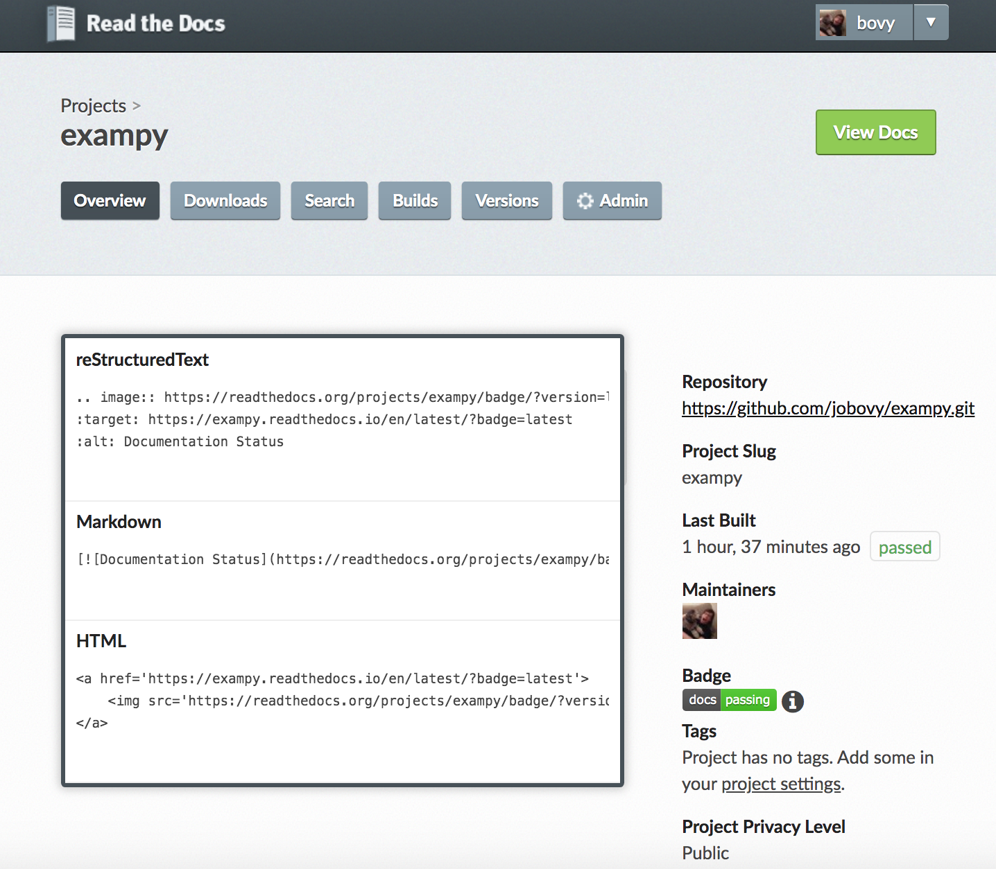Switch to the Builds tab
Image resolution: width=996 pixels, height=869 pixels.
(415, 201)
